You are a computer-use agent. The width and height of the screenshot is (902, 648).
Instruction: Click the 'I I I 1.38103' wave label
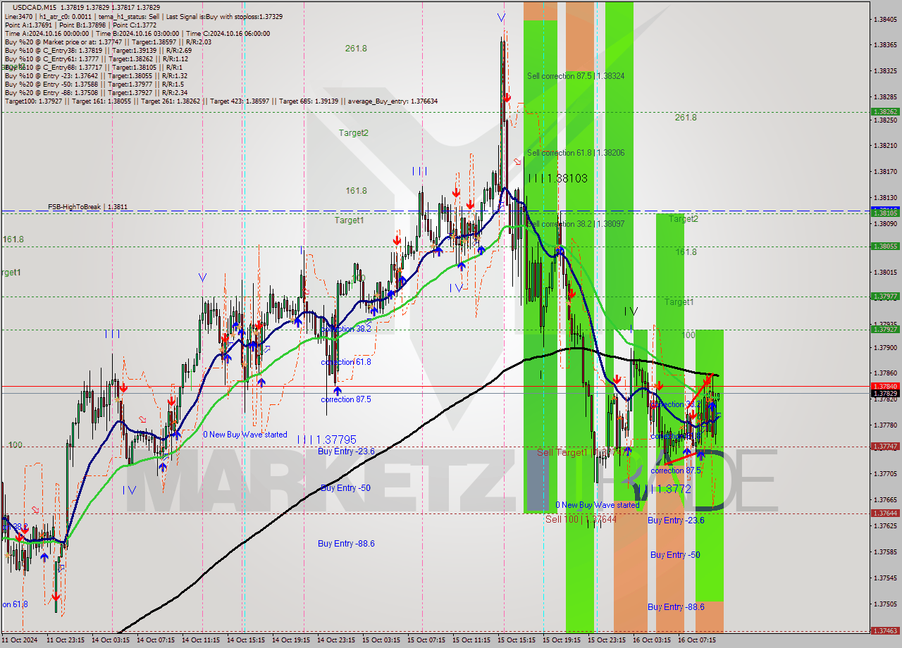click(557, 179)
